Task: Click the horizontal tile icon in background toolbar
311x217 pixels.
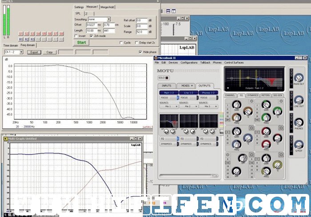Action: 168,11
